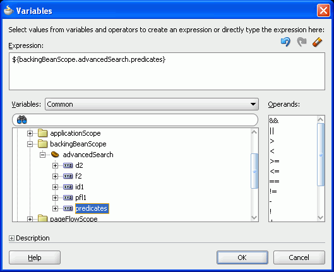Collapse the backingBeanScope node
This screenshot has height=272, width=334.
point(30,144)
